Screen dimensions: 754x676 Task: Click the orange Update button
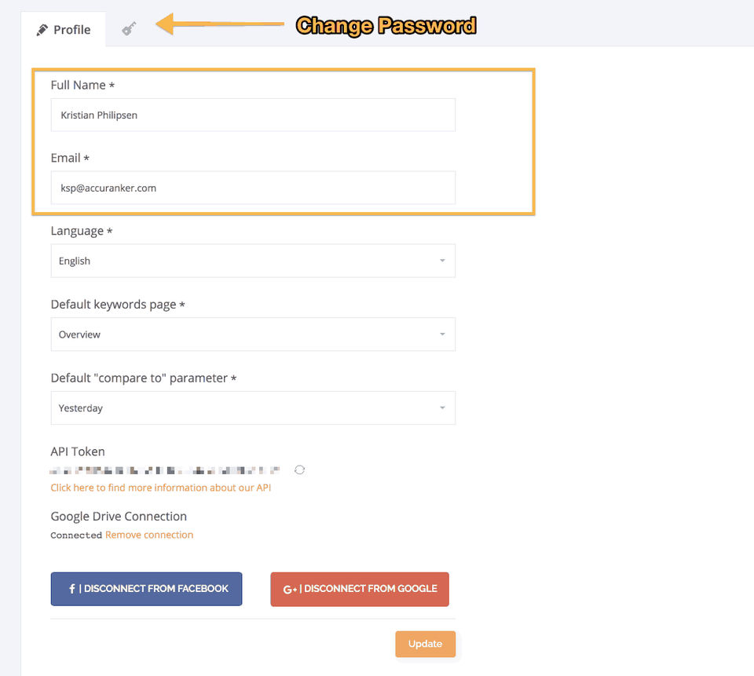pyautogui.click(x=425, y=644)
